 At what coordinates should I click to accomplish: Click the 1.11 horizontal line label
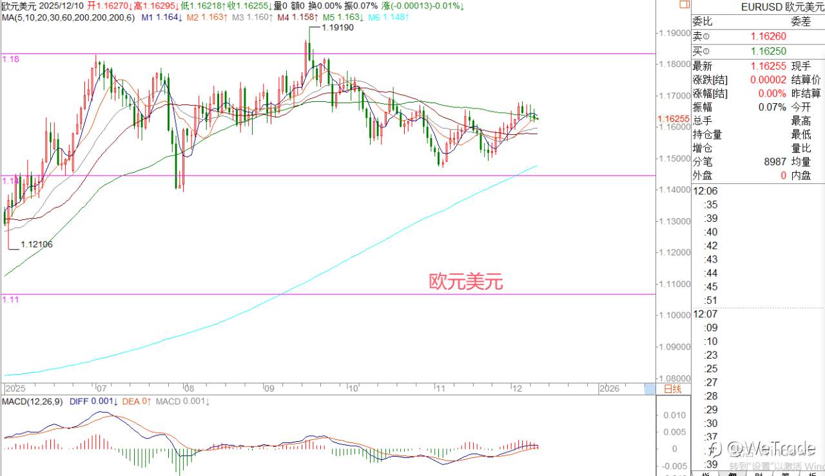tap(10, 299)
